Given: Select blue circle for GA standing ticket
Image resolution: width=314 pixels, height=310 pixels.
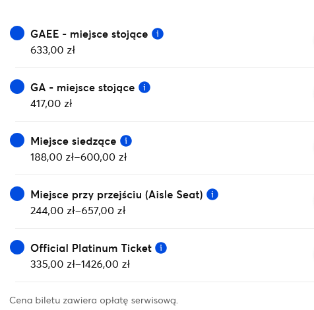Looking at the screenshot, I should pyautogui.click(x=17, y=87).
